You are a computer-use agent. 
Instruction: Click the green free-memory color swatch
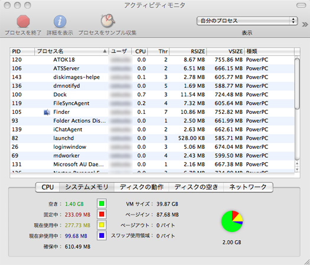tap(102, 204)
